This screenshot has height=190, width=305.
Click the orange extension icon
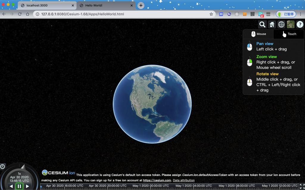point(245,14)
